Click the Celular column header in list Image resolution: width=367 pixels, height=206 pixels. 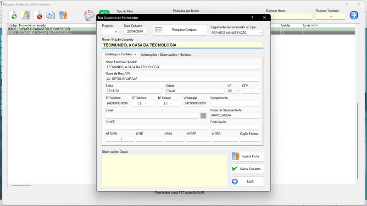coord(285,25)
